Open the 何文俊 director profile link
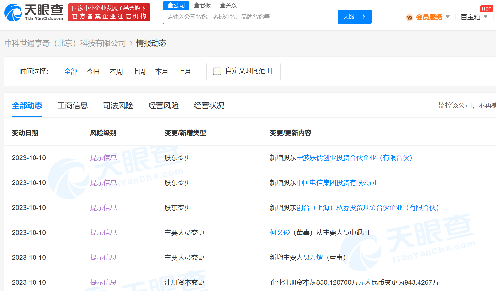The image size is (496, 291). [279, 233]
